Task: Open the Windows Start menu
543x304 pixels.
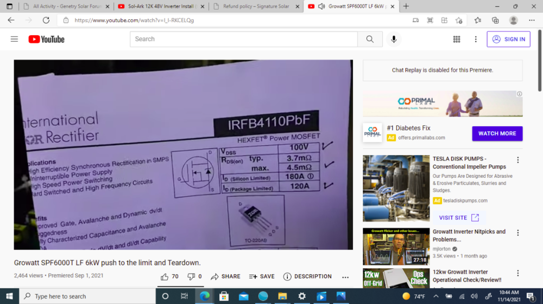Action: pyautogui.click(x=9, y=296)
